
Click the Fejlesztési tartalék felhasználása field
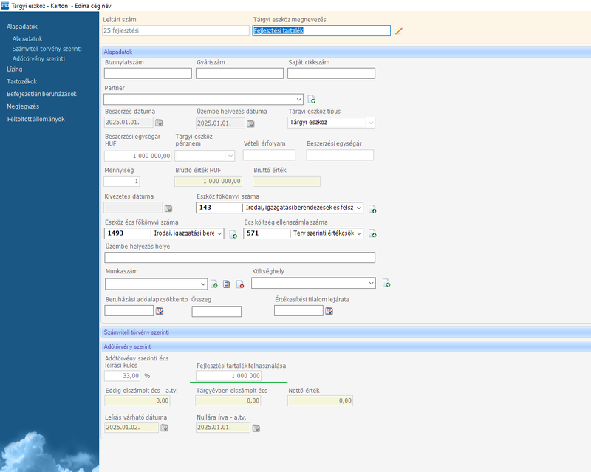click(x=228, y=376)
